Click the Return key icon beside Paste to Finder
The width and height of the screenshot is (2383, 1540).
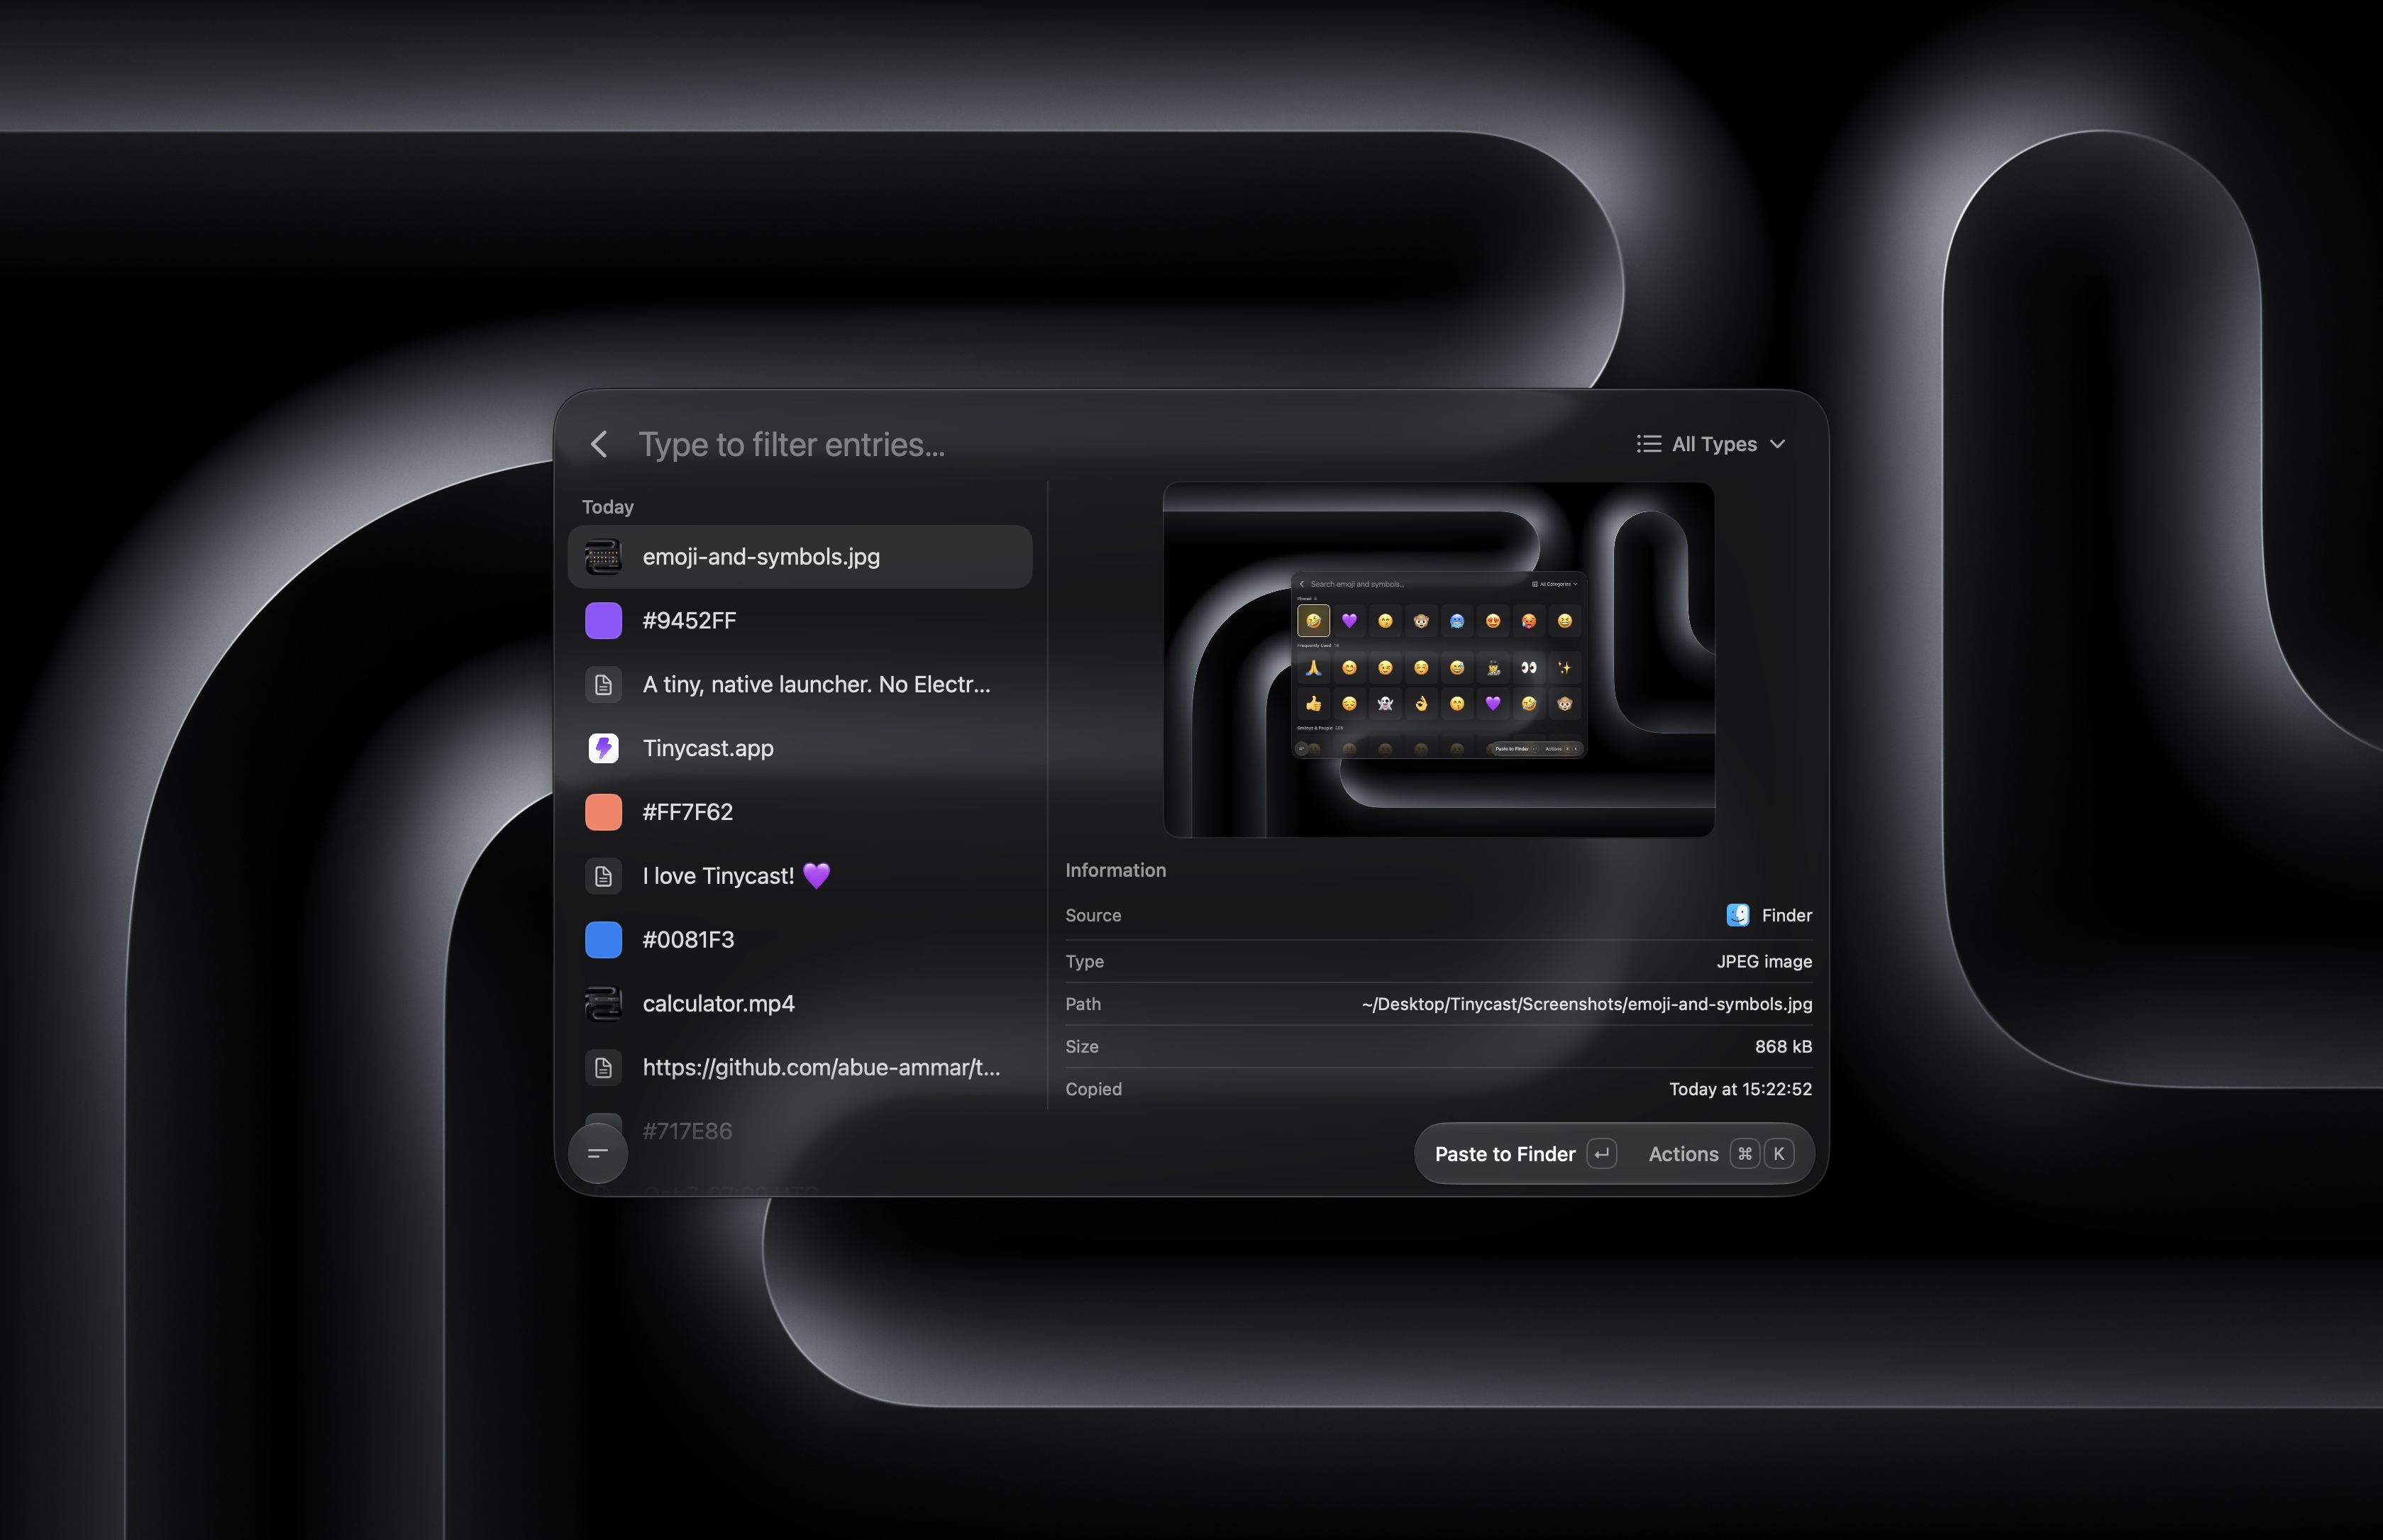[x=1602, y=1154]
